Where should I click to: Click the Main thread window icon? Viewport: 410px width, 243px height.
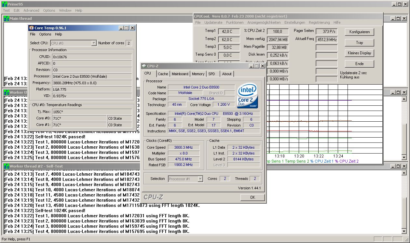click(6, 19)
